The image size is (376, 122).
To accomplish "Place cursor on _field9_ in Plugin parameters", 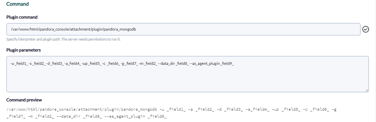I will (x=227, y=63).
